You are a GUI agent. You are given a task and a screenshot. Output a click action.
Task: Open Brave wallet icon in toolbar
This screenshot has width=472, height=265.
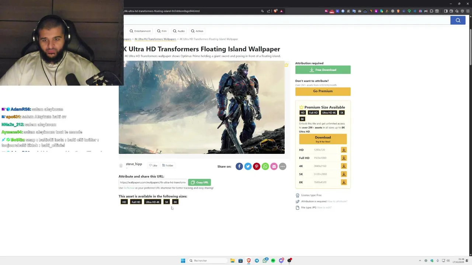pos(451,11)
